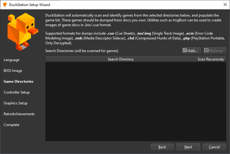230x154 pixels.
Task: Click the Scan Recursively column header
Action: [211, 59]
